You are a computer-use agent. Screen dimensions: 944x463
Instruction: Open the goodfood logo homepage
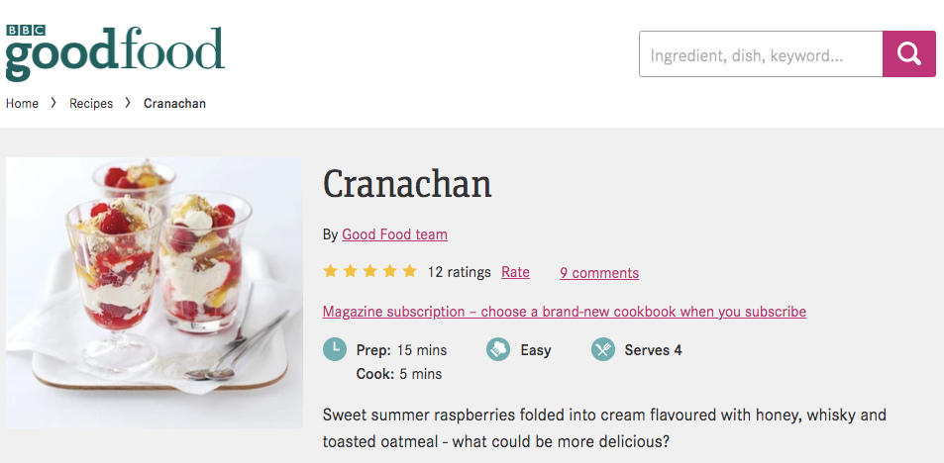click(115, 57)
